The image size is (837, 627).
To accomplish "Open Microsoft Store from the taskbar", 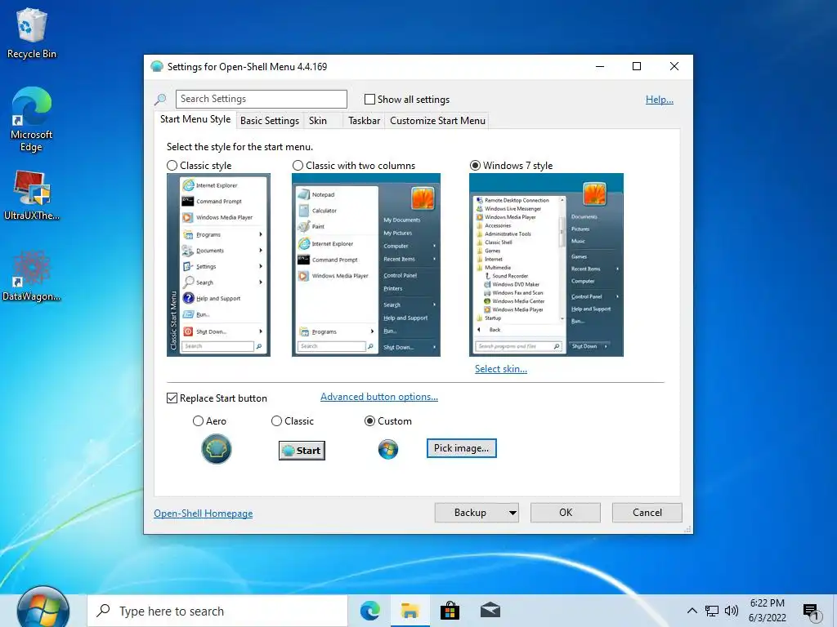I will [450, 611].
